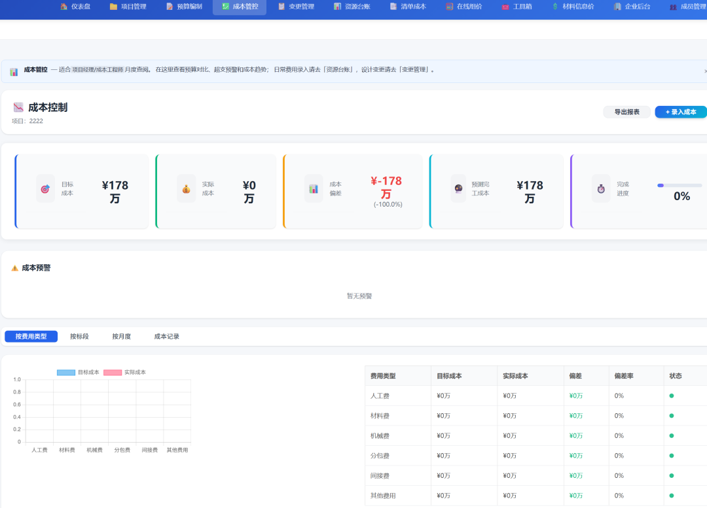Click the 录入成本 button
Image resolution: width=707 pixels, height=508 pixels.
coord(680,112)
